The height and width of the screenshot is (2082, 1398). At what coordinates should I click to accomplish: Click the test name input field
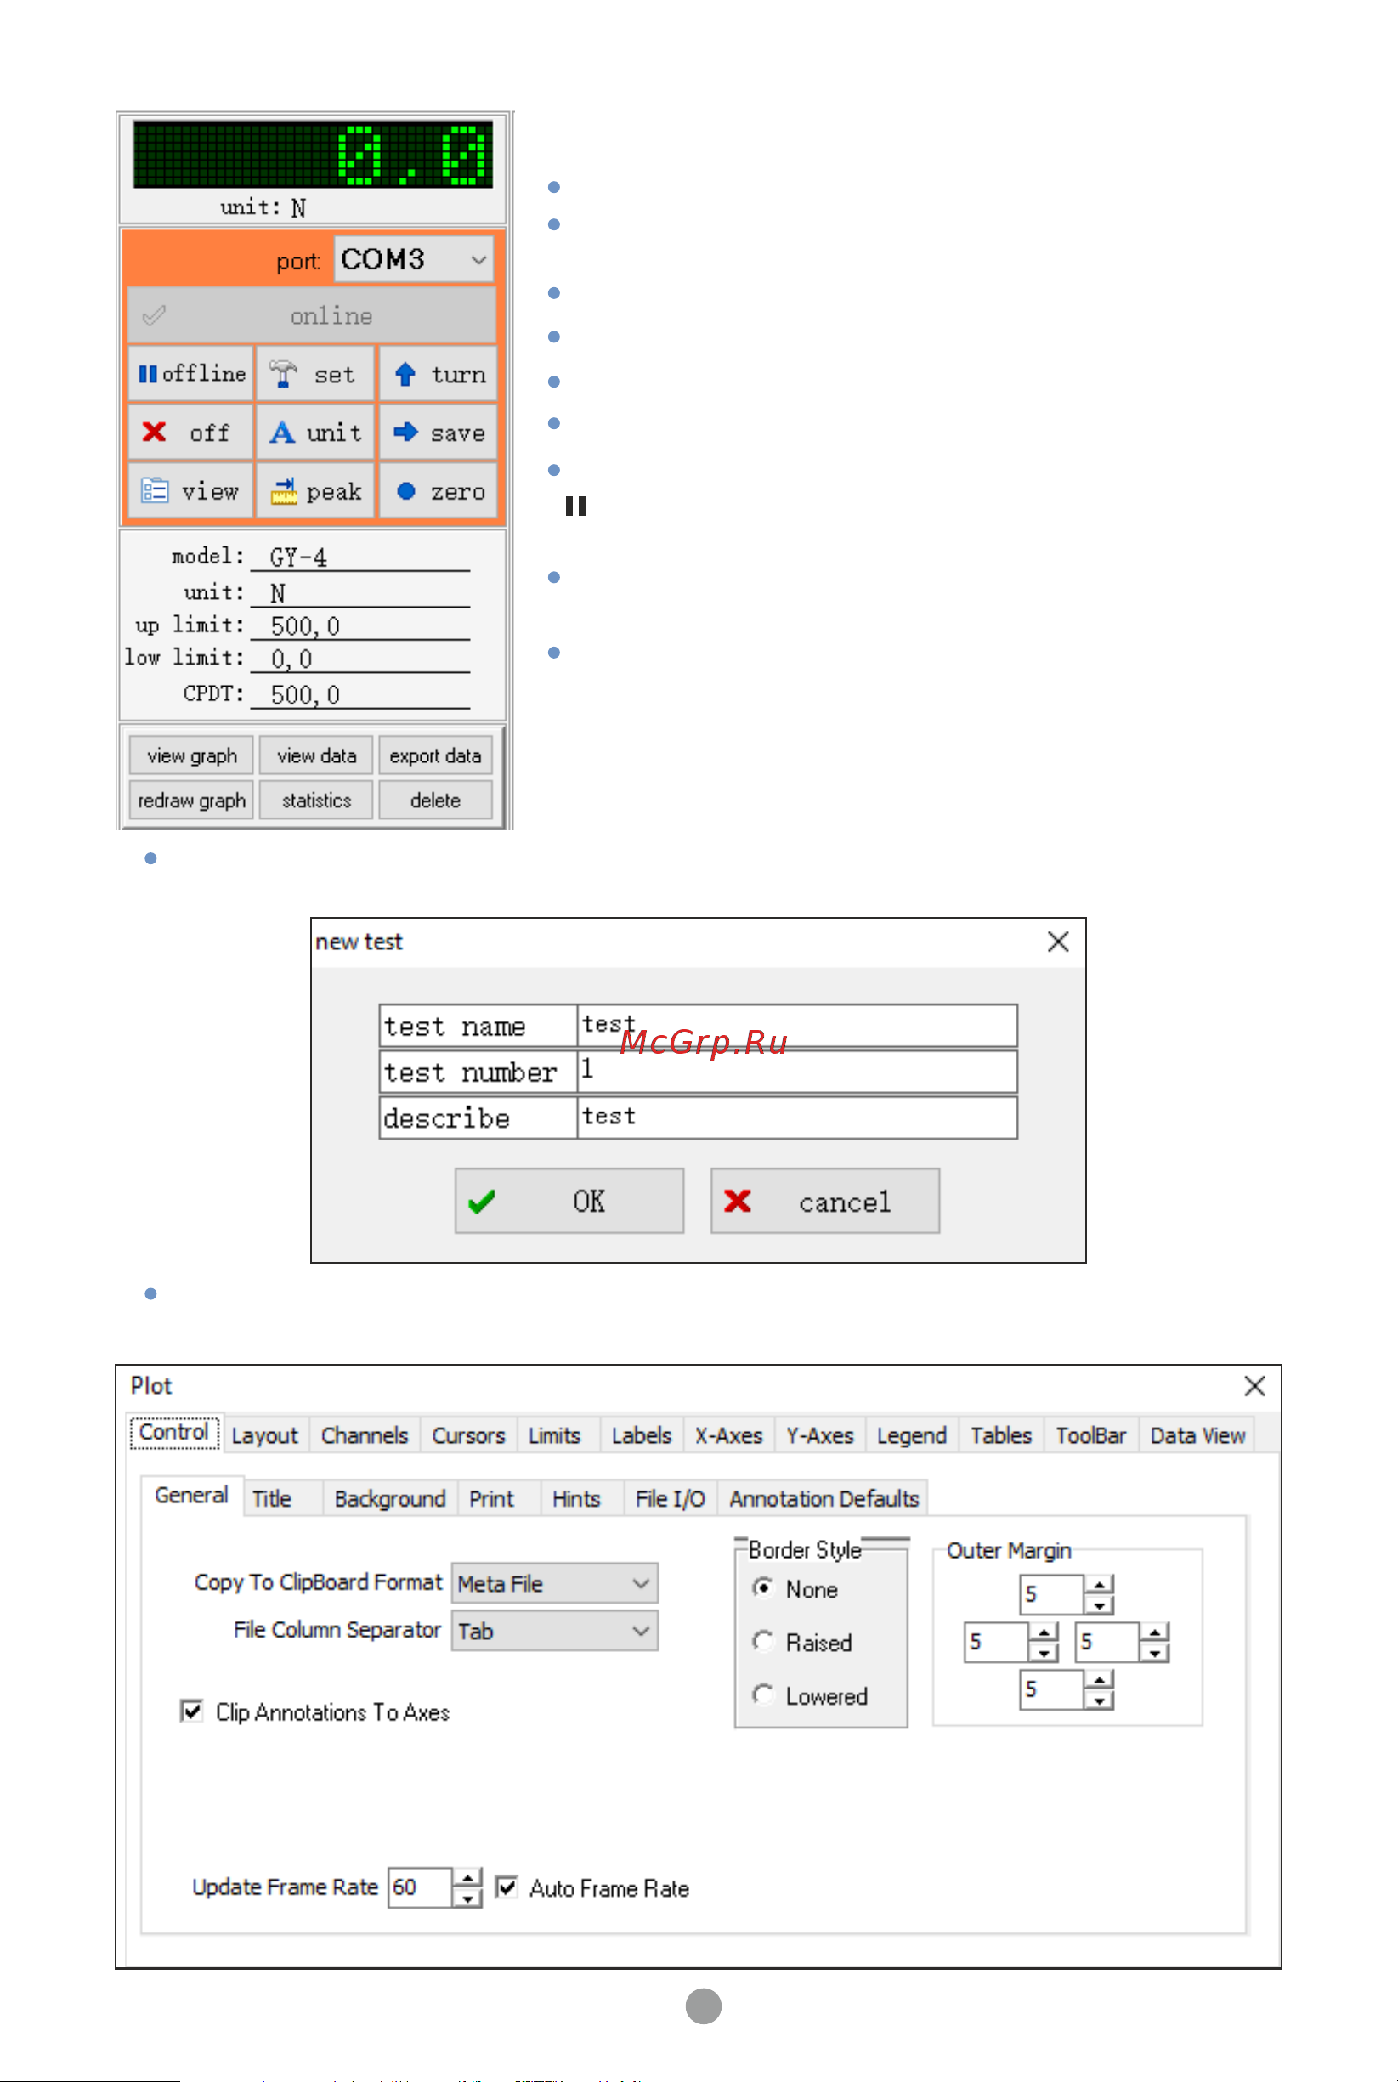pos(797,1025)
